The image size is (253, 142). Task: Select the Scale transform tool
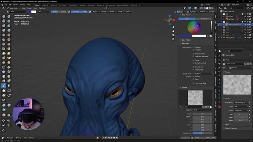[x=4, y=125]
